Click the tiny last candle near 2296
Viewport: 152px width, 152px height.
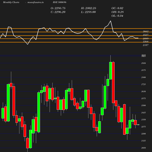click(x=138, y=125)
